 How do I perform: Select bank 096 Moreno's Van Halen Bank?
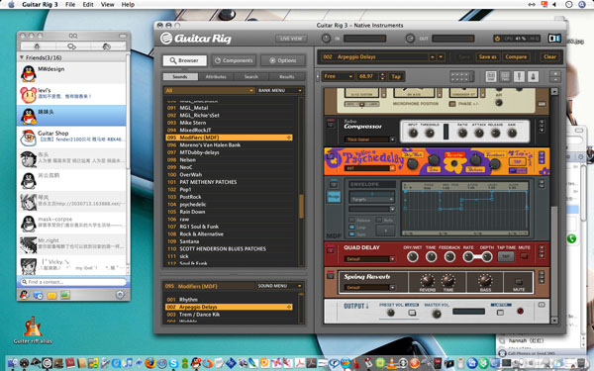(229, 145)
